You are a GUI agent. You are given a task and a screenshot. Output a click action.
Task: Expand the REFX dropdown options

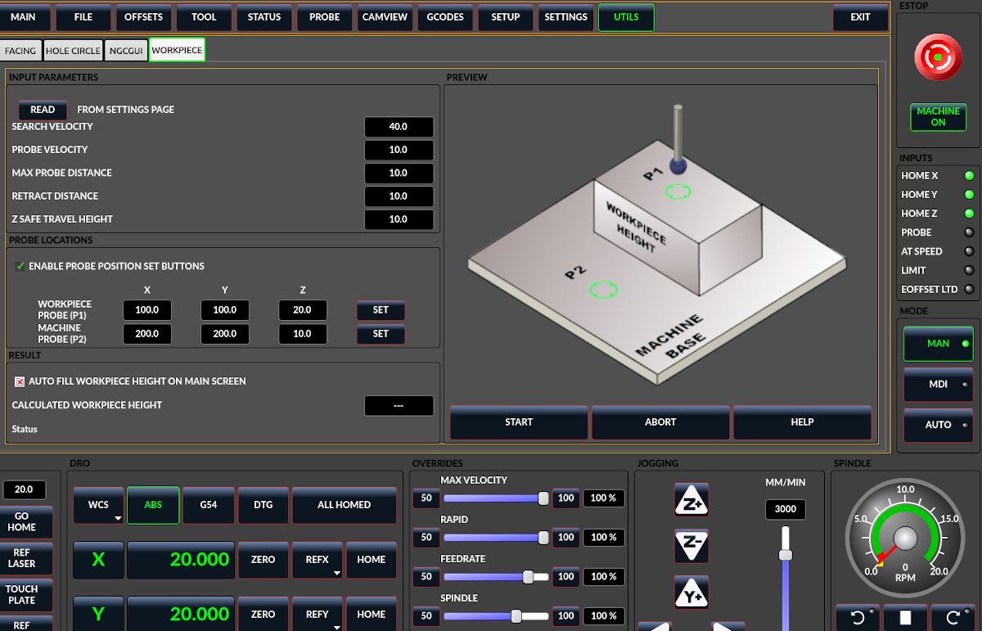(317, 560)
